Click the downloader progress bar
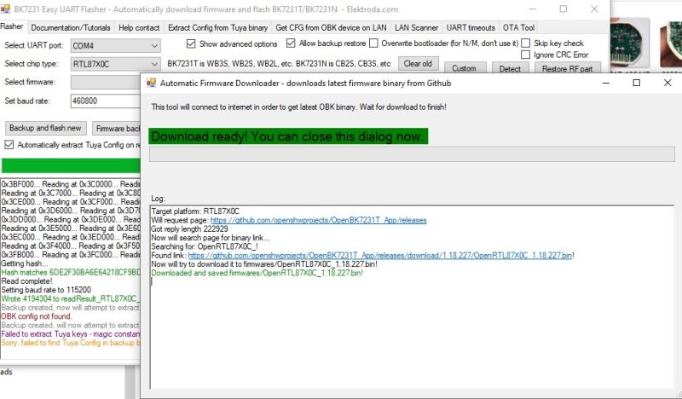Viewport: 682px width, 399px height. (412, 154)
